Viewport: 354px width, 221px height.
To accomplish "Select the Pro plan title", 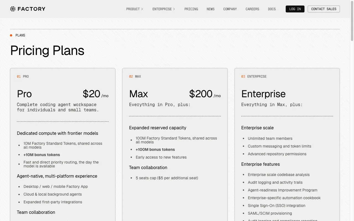I will tap(24, 94).
